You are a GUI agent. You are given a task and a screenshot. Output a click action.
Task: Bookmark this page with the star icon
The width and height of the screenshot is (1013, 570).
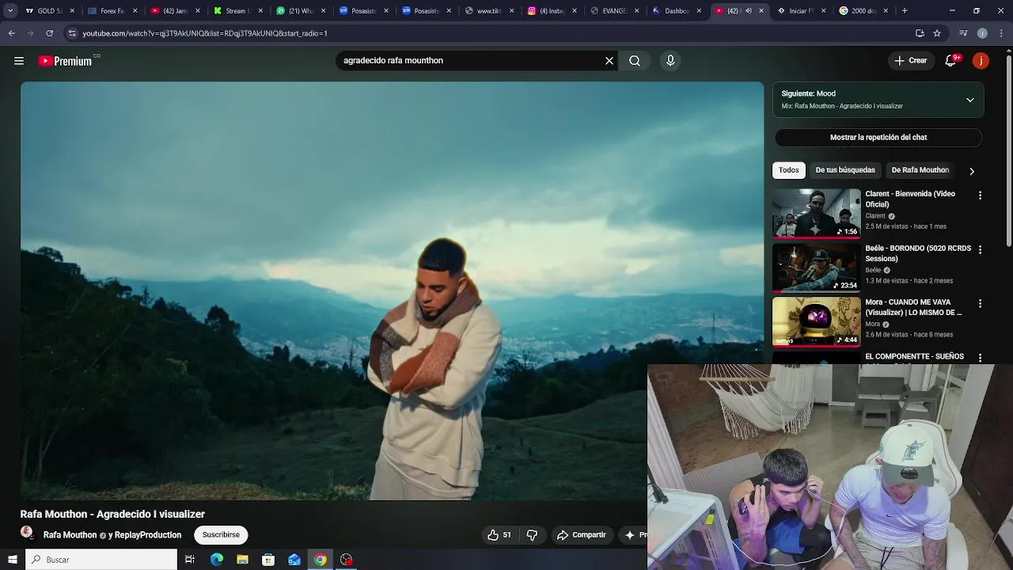click(937, 33)
